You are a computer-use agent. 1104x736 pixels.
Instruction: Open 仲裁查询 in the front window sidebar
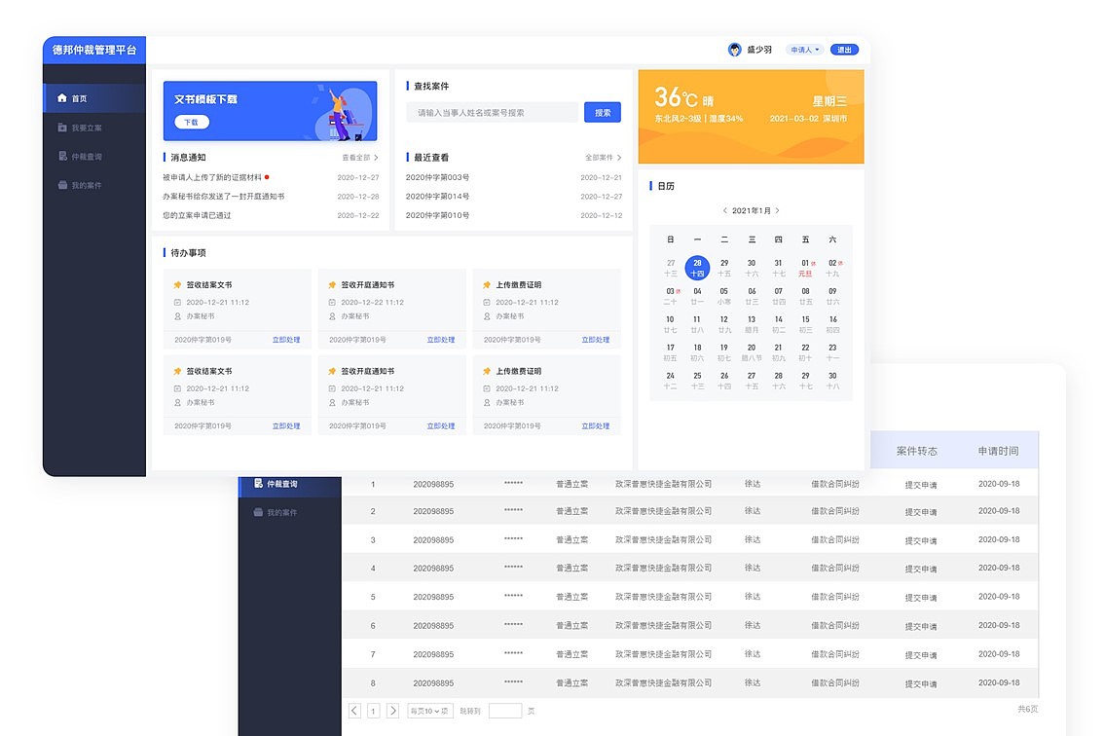(x=80, y=157)
